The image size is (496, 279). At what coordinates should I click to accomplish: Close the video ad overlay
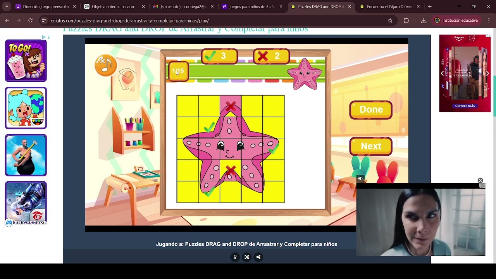480,181
